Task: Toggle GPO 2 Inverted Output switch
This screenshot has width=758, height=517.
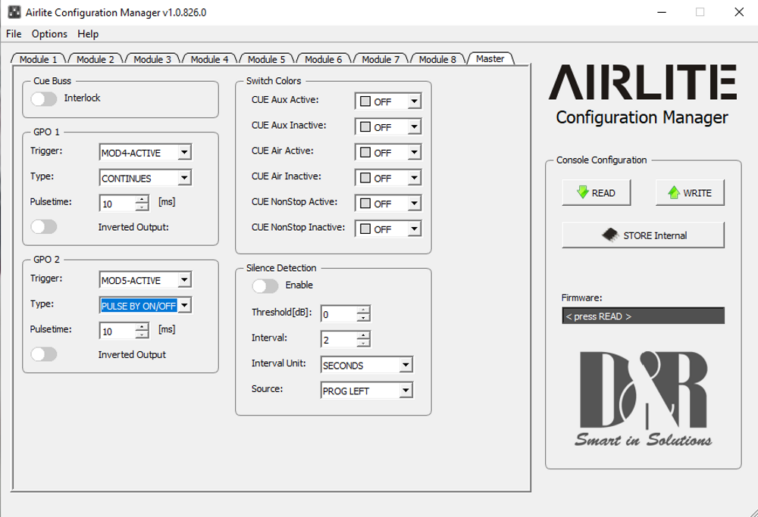Action: coord(44,354)
